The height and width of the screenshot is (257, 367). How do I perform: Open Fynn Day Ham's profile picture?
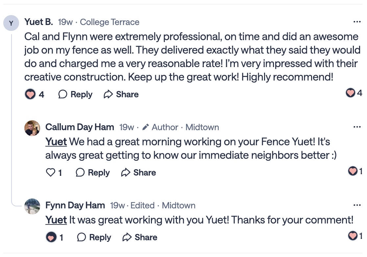[x=32, y=206]
